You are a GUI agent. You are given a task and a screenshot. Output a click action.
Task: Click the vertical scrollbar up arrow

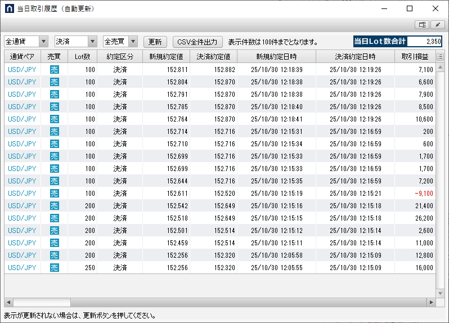(440, 67)
